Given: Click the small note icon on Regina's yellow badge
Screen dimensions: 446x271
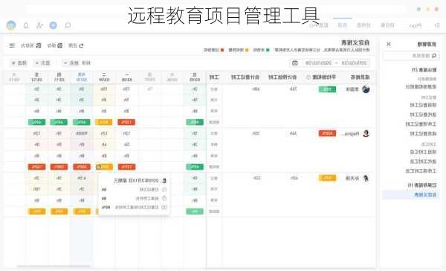Looking at the screenshot, I should coord(98,167).
